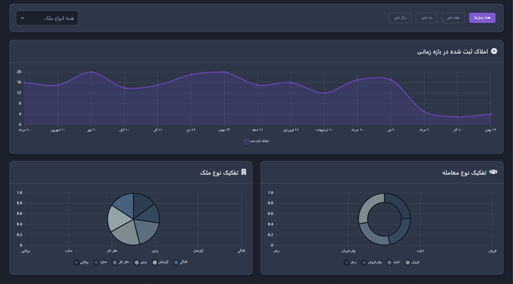Screen dimensions: 513x284
Task: Click the building icon next to تفکیک نوع ملک
Action: [x=244, y=172]
